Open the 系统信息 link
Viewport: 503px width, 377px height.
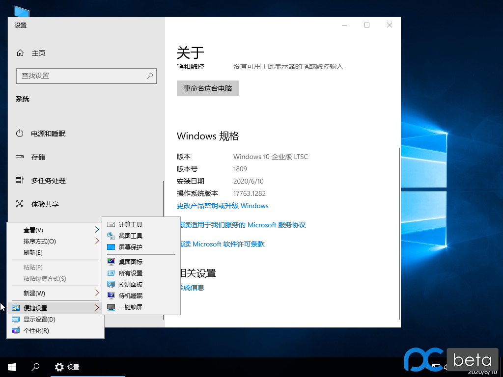pos(192,288)
